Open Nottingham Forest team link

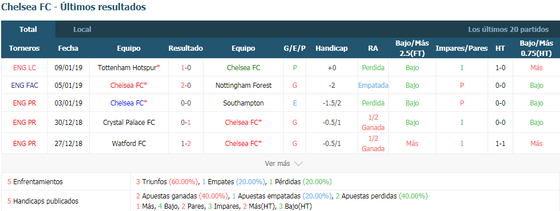pyautogui.click(x=243, y=86)
